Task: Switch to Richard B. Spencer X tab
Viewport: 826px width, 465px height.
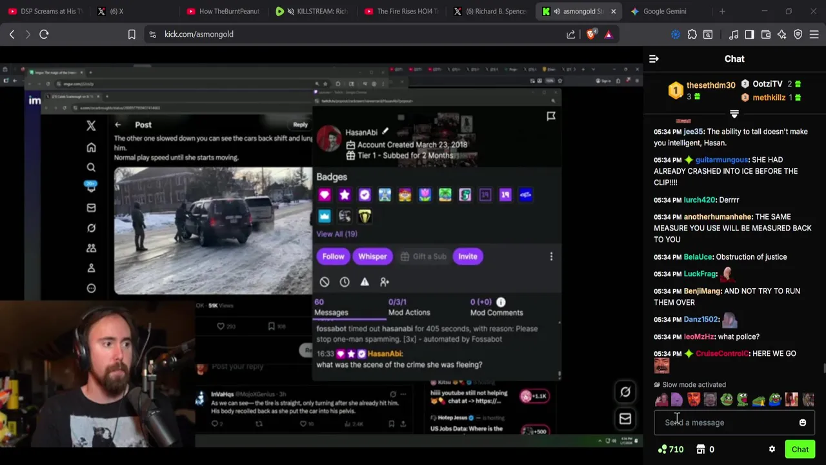Action: [490, 11]
